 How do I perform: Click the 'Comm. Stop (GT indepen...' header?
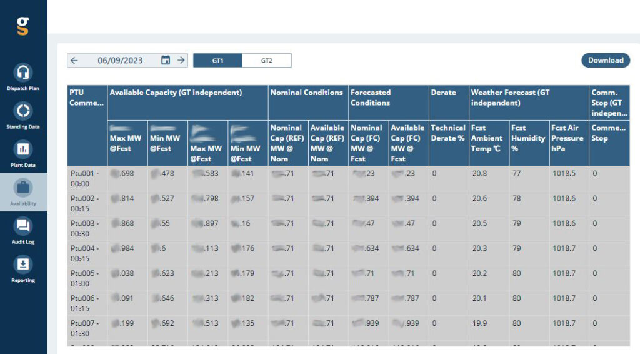point(609,103)
